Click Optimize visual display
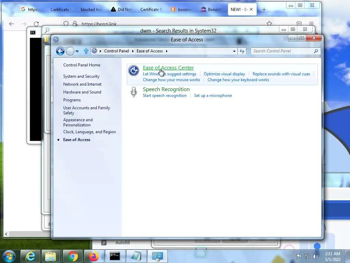Screen dimensions: 350x263 [x=224, y=74]
